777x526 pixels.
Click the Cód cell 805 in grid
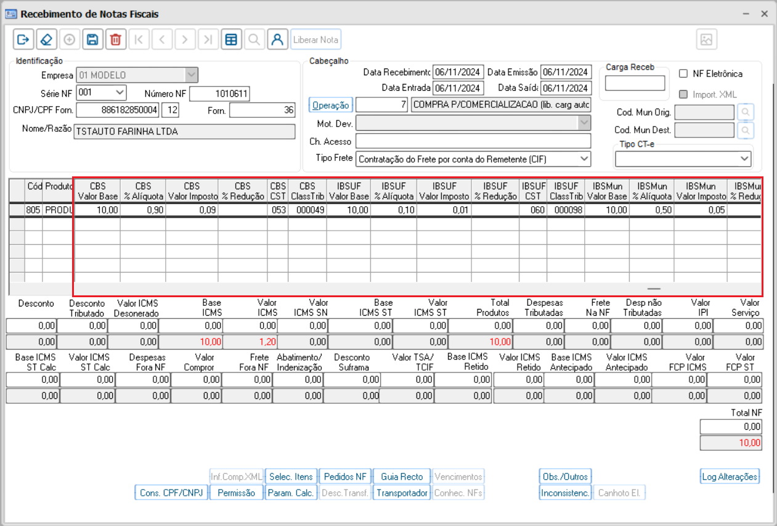[x=33, y=210]
